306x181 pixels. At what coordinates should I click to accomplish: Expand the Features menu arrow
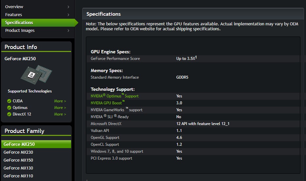(x=68, y=15)
